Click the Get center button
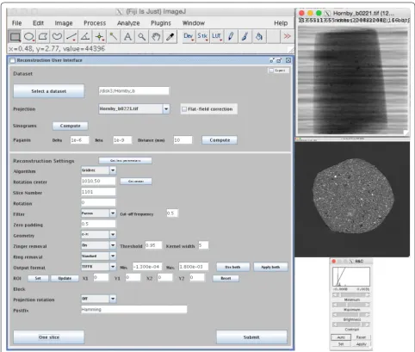 136,182
